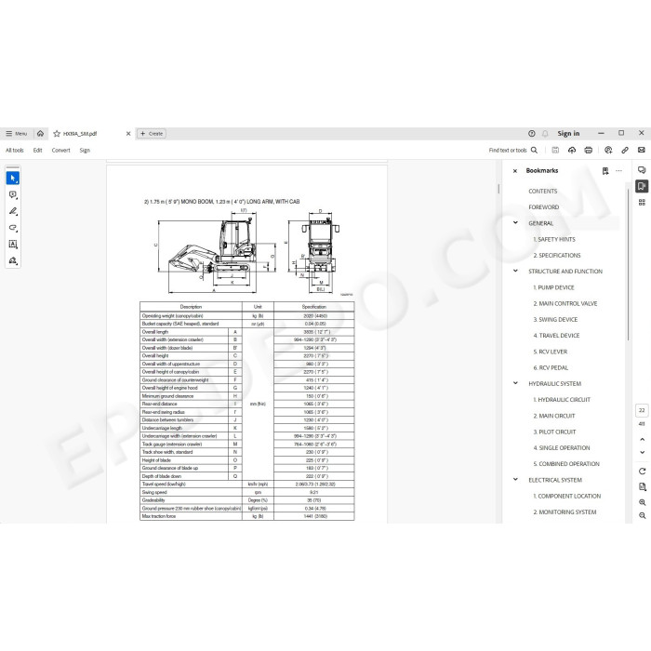Add a new bookmark icon
This screenshot has width=651, height=651.
click(605, 170)
